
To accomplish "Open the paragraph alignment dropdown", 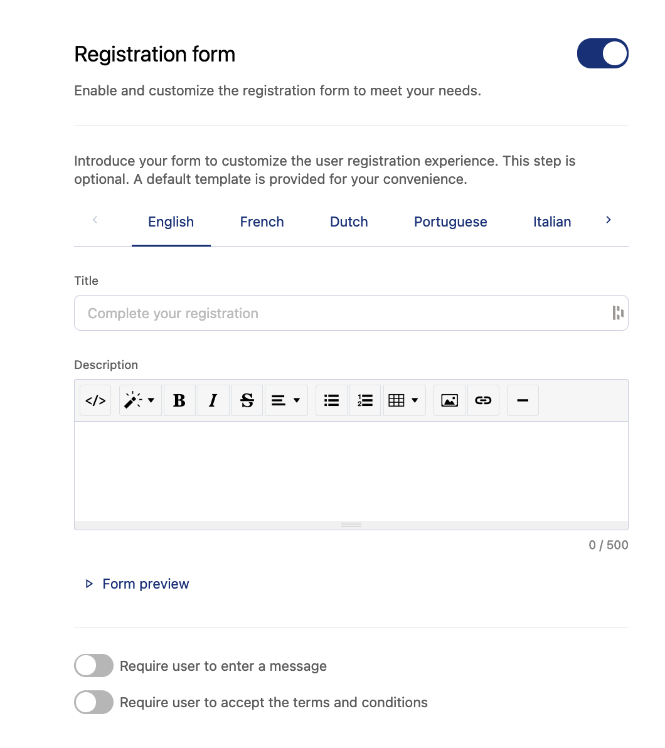I will 286,400.
